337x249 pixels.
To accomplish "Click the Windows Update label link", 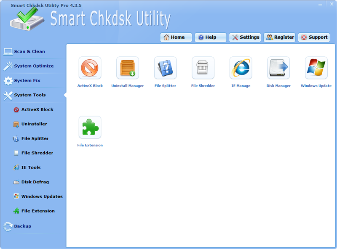I will (x=316, y=86).
